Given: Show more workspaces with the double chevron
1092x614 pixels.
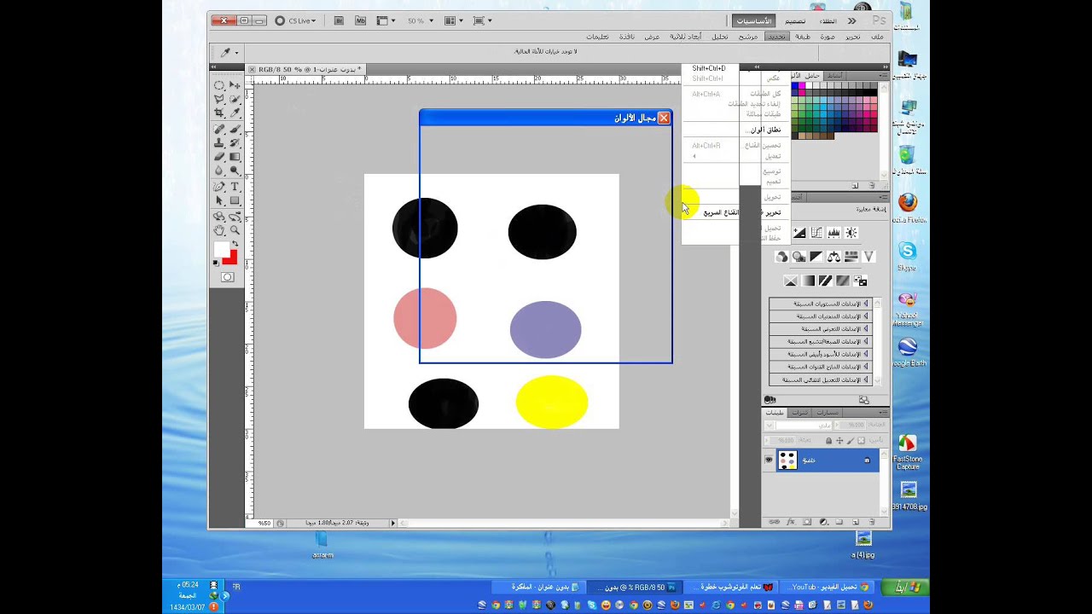Looking at the screenshot, I should pos(851,20).
